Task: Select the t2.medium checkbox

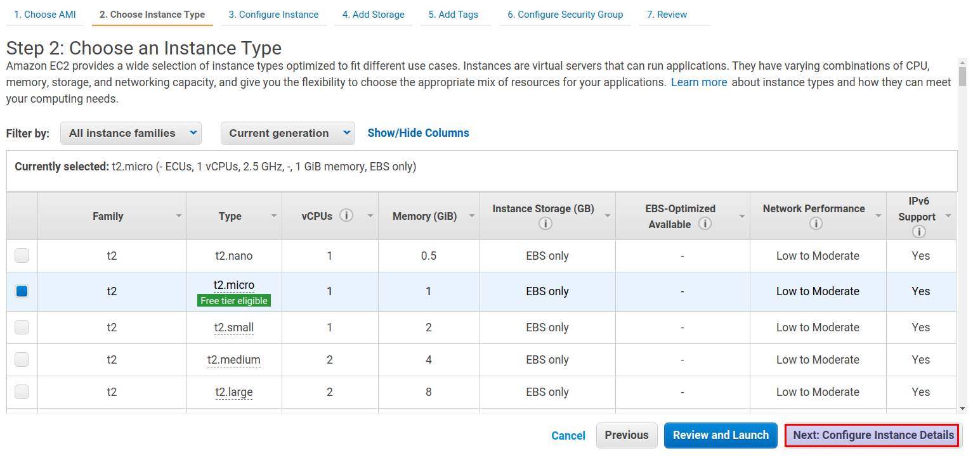Action: [22, 360]
